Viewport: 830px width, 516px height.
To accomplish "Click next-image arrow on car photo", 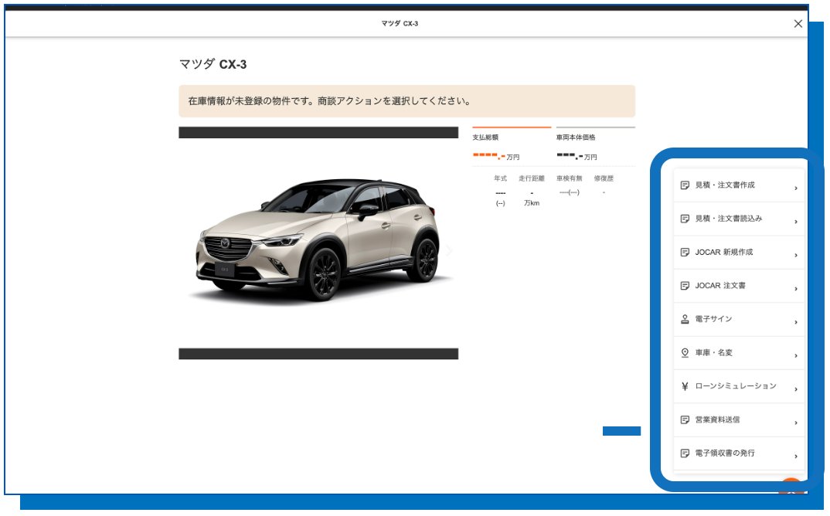I will (449, 250).
